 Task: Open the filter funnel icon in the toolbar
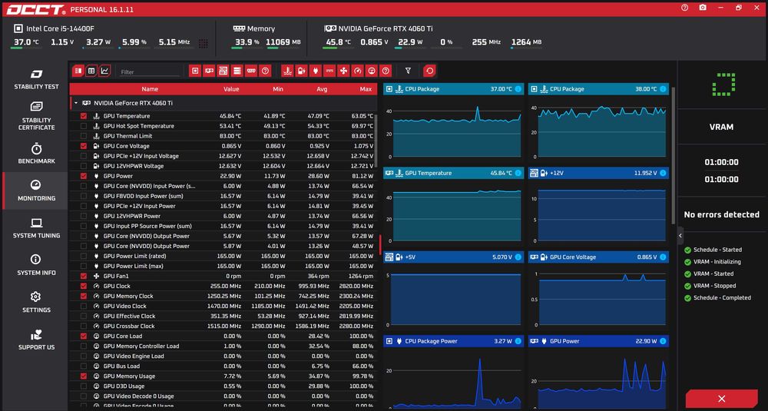[408, 71]
